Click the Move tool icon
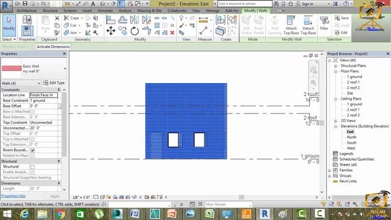The height and width of the screenshot is (220, 391). [111, 31]
